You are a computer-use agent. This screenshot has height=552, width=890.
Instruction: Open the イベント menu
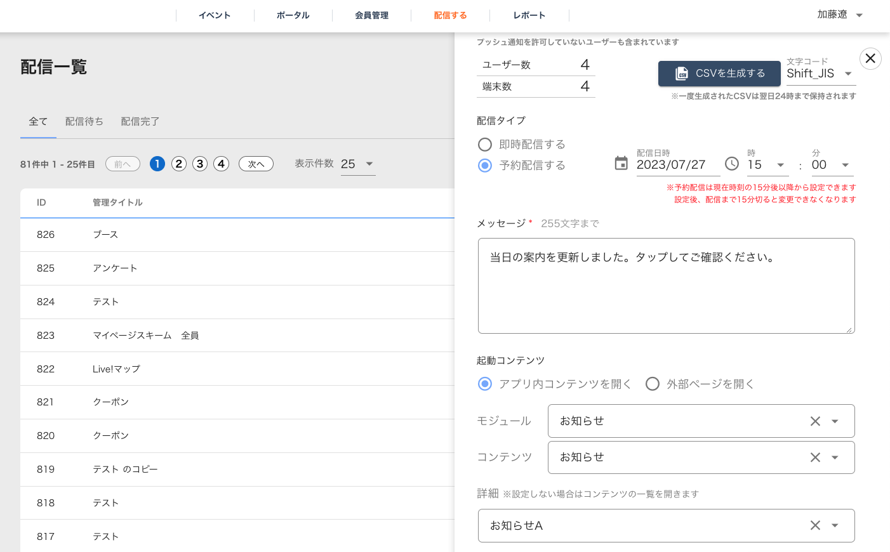[215, 15]
